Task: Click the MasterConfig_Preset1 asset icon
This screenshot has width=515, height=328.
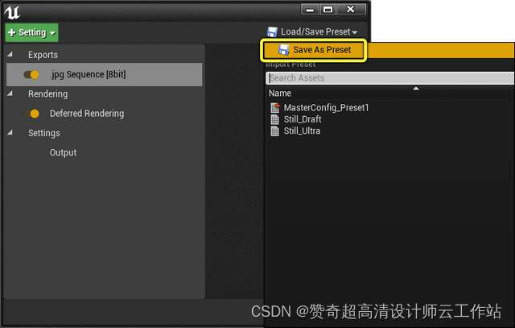Action: coord(275,107)
